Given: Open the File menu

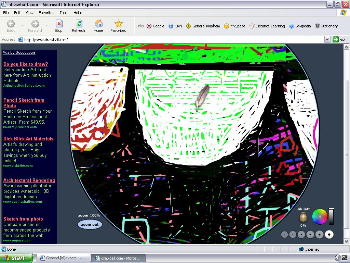Looking at the screenshot, I should click(6, 13).
